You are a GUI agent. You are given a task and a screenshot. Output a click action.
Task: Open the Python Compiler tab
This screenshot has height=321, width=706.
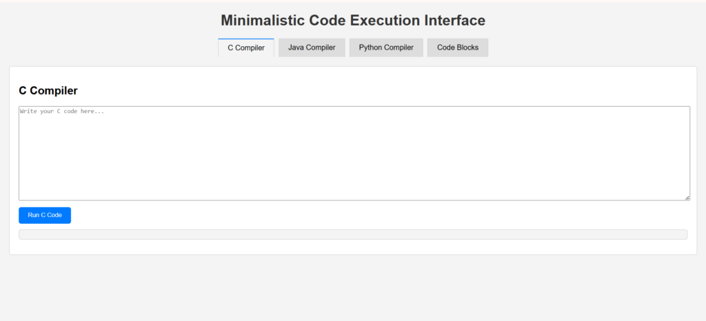pyautogui.click(x=386, y=48)
